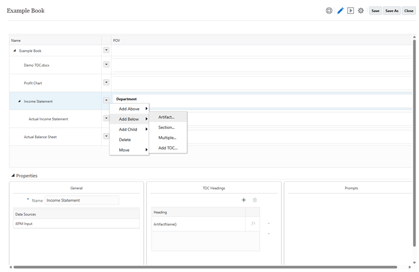This screenshot has width=419, height=272.
Task: Click the preview play icon
Action: pos(350,10)
